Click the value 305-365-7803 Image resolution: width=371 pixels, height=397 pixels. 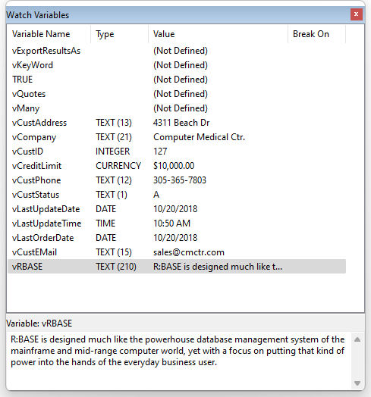point(180,180)
